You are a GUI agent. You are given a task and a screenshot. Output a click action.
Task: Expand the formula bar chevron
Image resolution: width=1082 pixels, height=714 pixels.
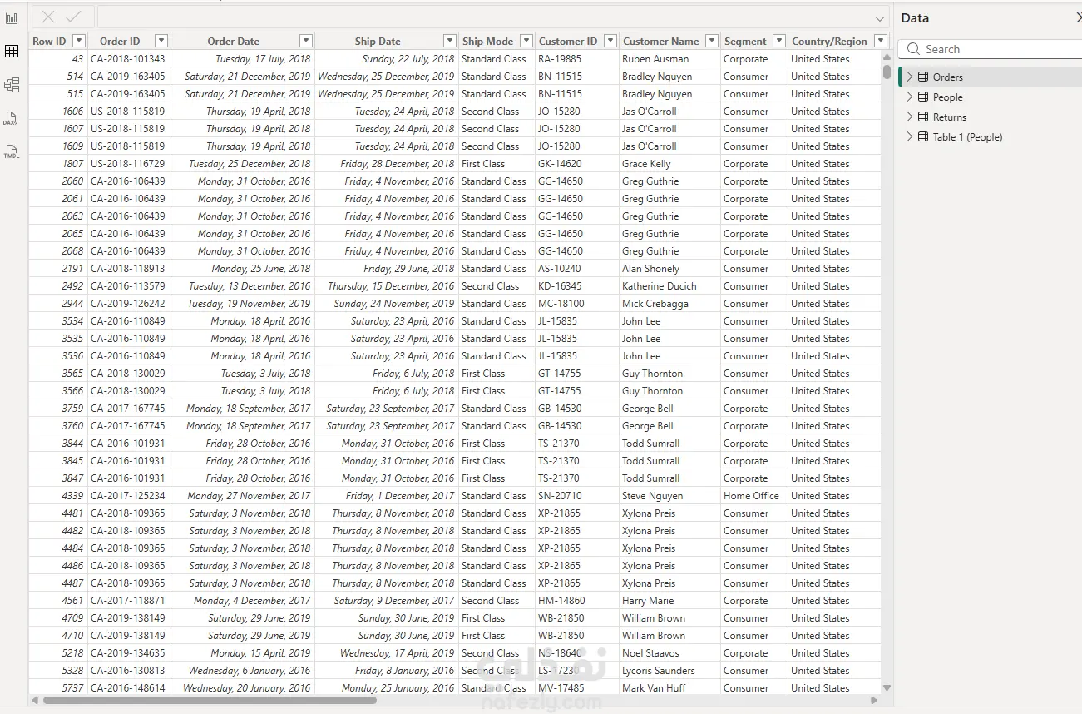point(880,18)
